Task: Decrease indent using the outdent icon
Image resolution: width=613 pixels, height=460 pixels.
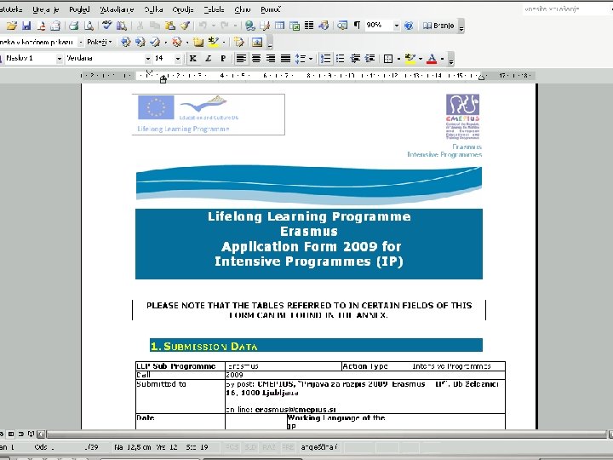Action: 355,59
